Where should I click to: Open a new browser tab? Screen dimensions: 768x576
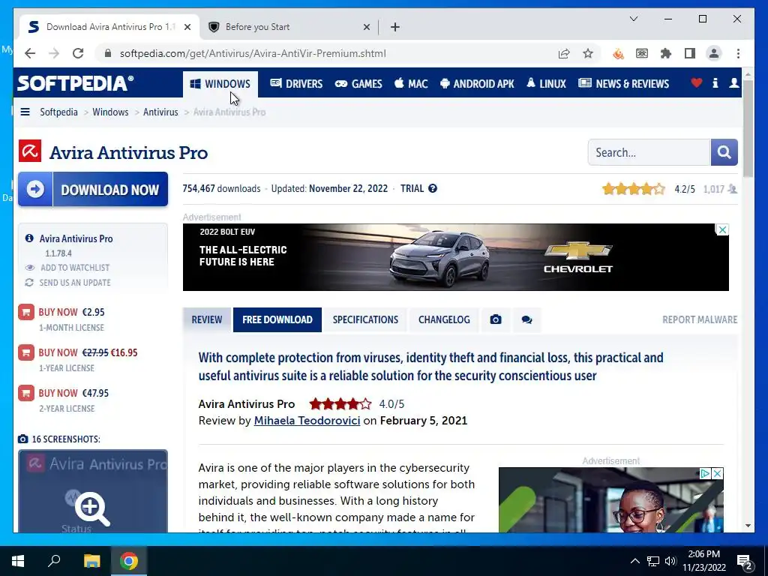click(x=394, y=27)
